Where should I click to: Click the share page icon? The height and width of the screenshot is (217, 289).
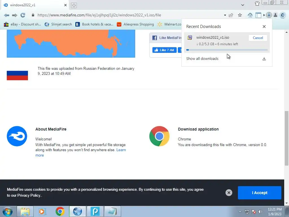[231, 15]
